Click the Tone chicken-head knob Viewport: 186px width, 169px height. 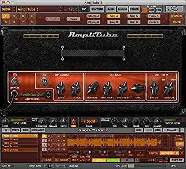(138, 88)
